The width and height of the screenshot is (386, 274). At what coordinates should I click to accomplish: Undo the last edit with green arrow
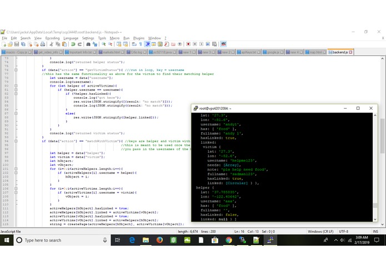point(73,44)
